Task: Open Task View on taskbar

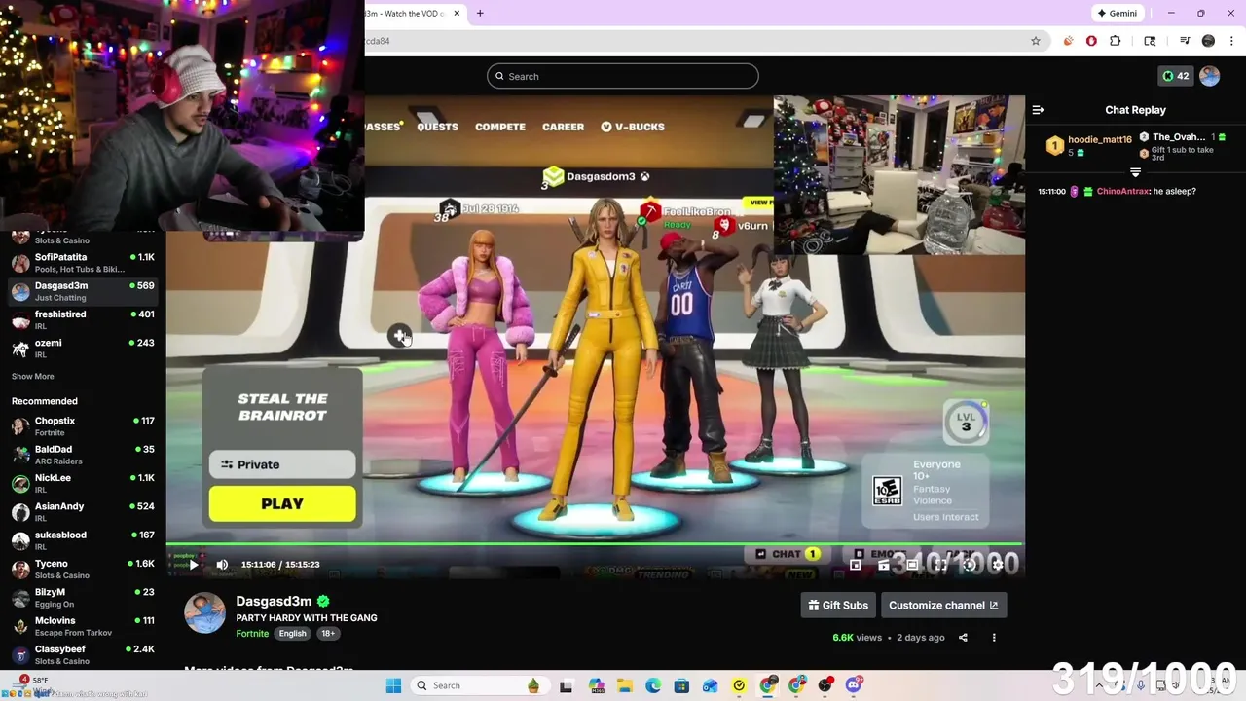Action: 566,685
